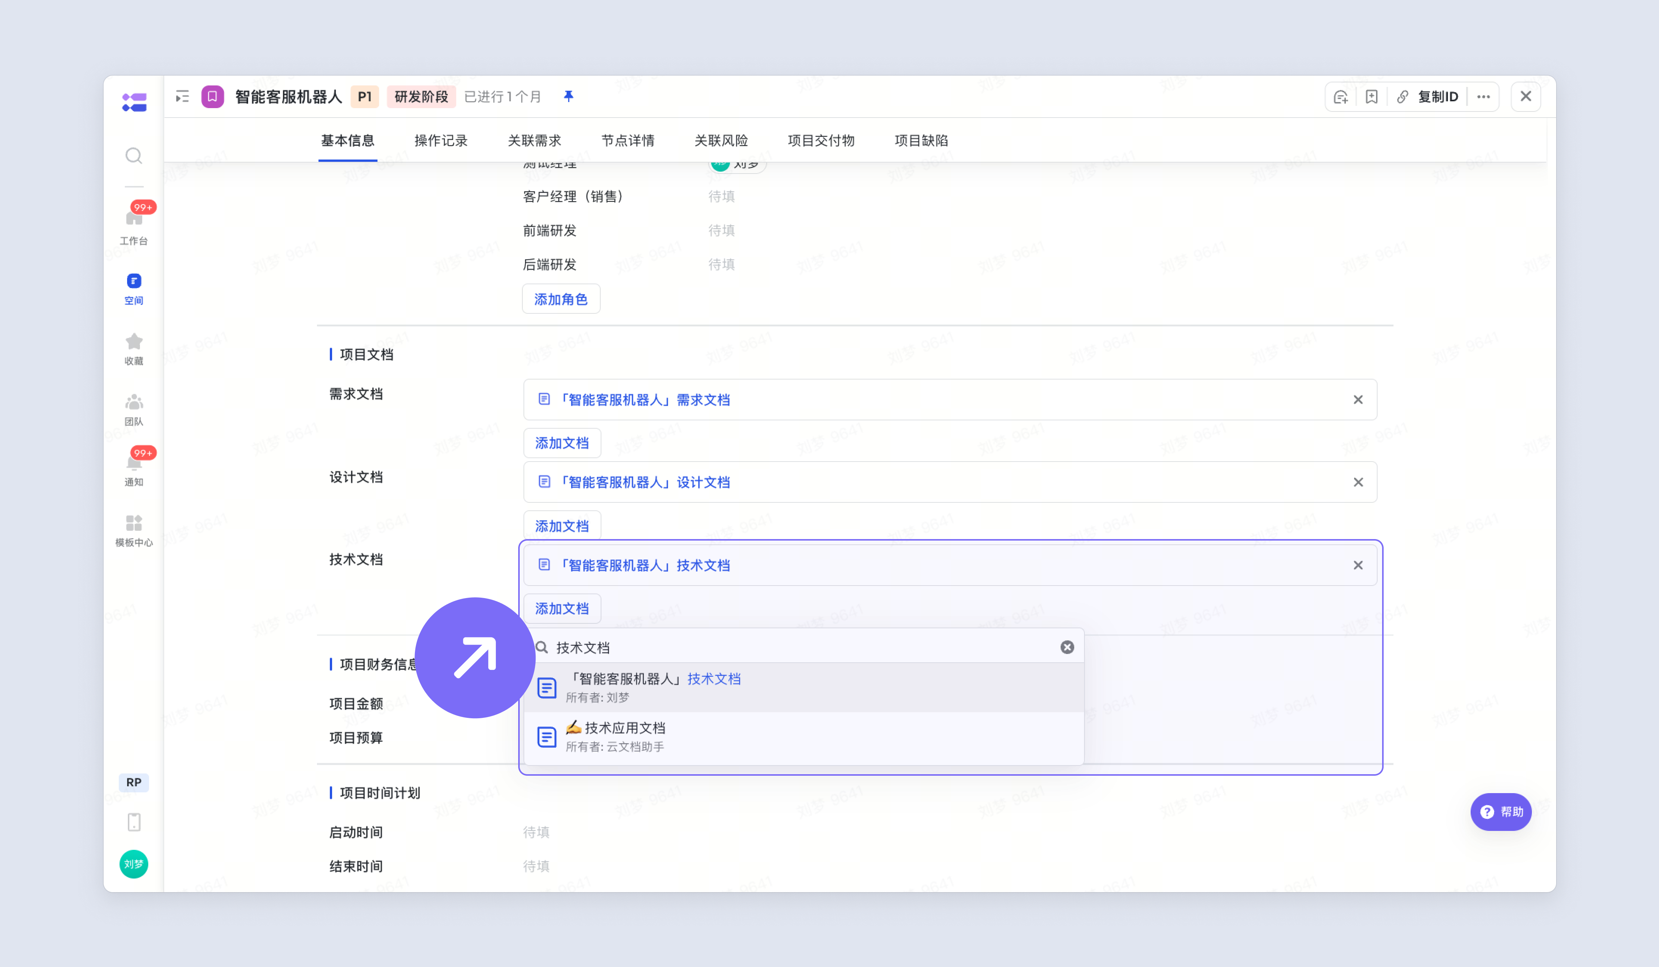Image resolution: width=1659 pixels, height=967 pixels.
Task: Click the 项目金额 field label
Action: point(356,704)
